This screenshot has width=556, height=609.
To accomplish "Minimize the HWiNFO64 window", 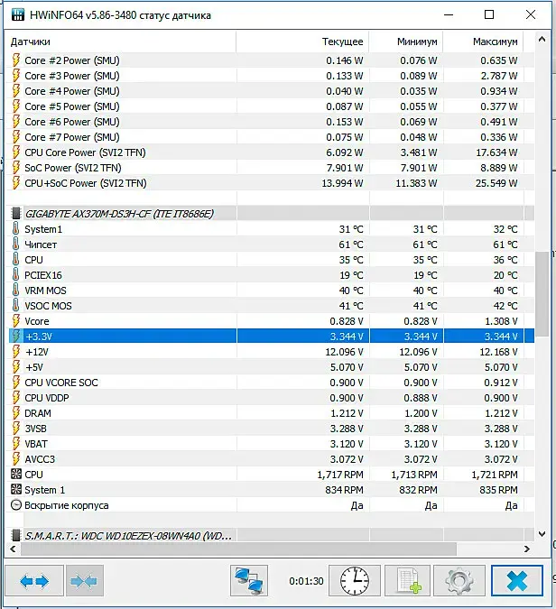I will click(449, 14).
